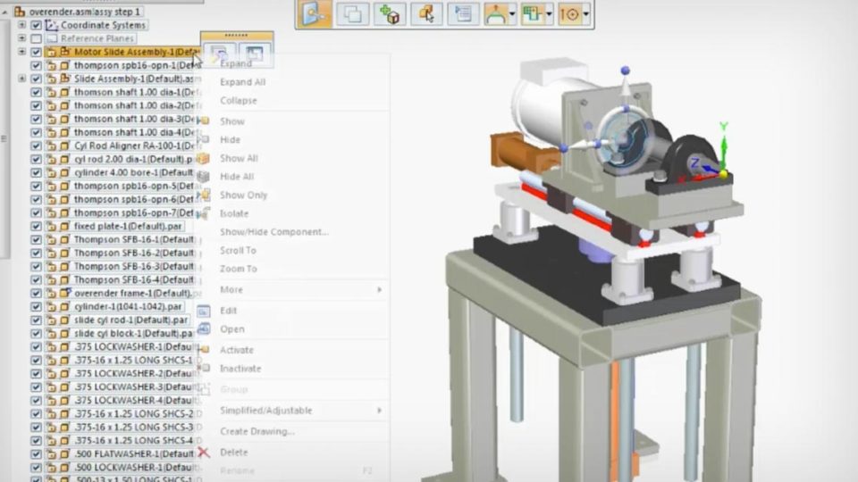Image resolution: width=858 pixels, height=482 pixels.
Task: Collapse the overender.asm root node
Action: 7,12
